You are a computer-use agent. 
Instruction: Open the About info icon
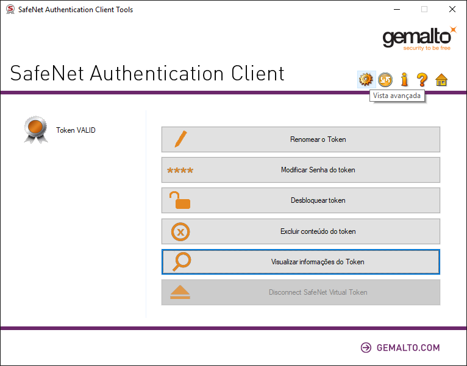point(404,79)
